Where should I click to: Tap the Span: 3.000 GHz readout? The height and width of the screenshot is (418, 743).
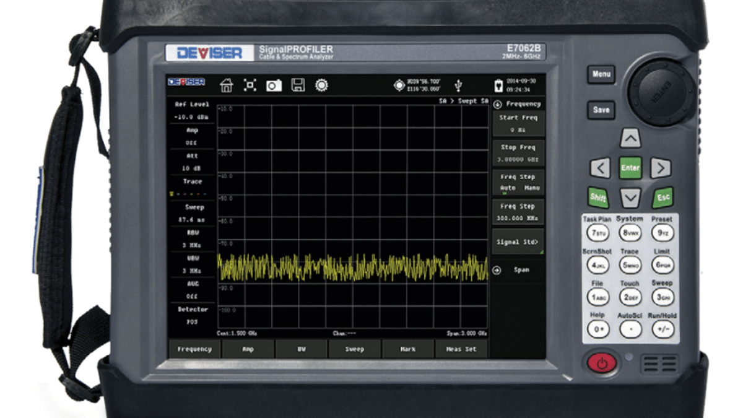tap(467, 333)
